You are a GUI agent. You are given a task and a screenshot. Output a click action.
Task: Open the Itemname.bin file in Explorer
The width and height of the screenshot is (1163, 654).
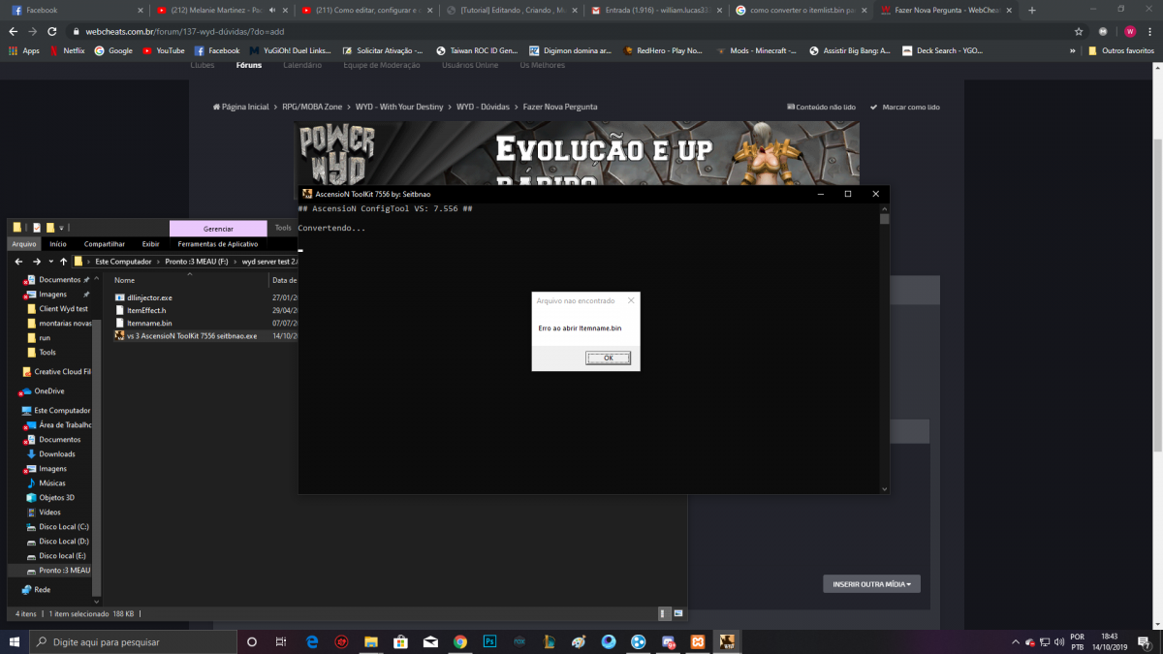149,323
